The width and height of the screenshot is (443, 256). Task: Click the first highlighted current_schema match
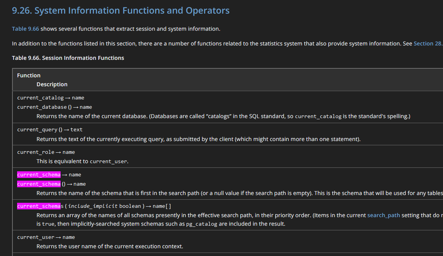39,174
